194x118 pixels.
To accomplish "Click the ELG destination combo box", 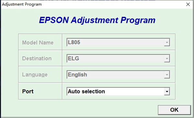I will pos(118,59).
